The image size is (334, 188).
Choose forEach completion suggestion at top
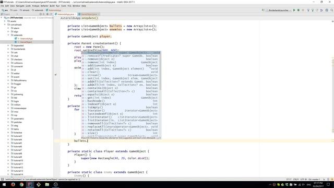click(x=121, y=52)
